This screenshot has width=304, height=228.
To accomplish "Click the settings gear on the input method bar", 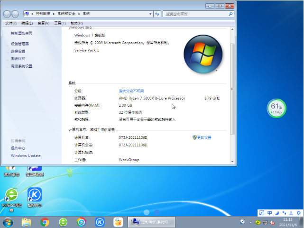I will [x=299, y=213].
